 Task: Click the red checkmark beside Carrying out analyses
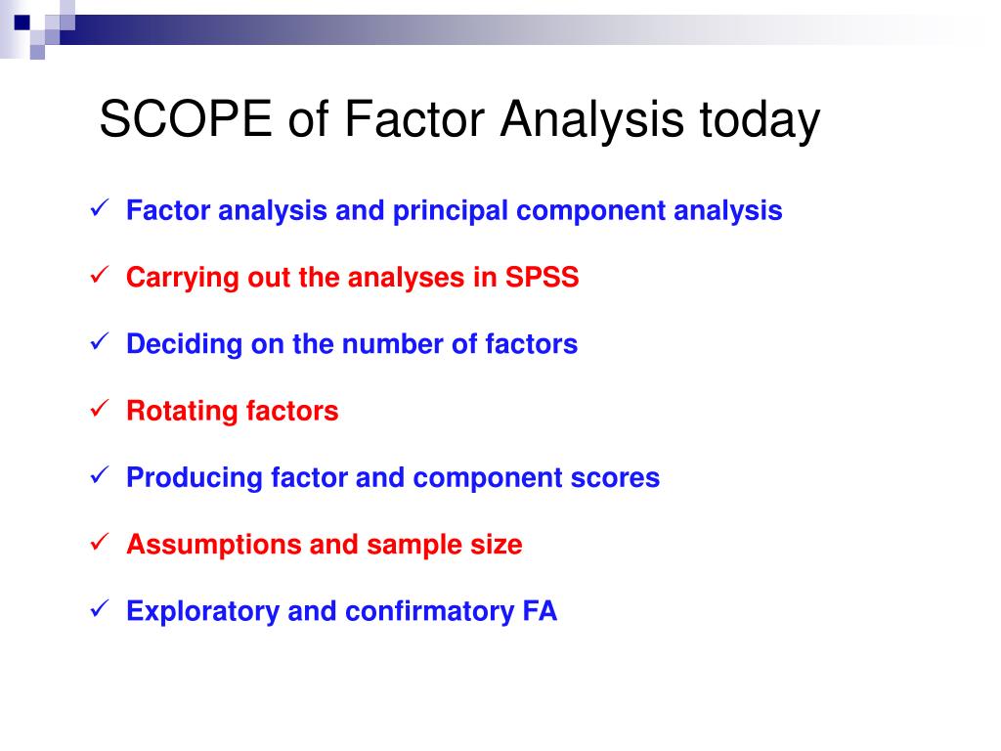click(x=100, y=275)
